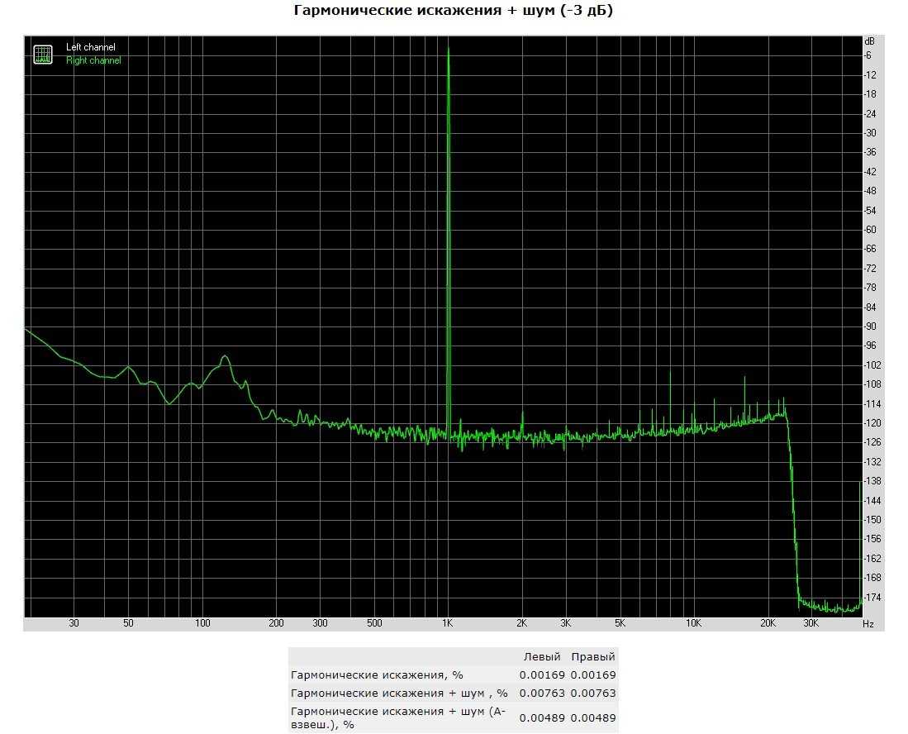Click the left channel value 0.00169
This screenshot has height=734, width=908.
coord(541,675)
